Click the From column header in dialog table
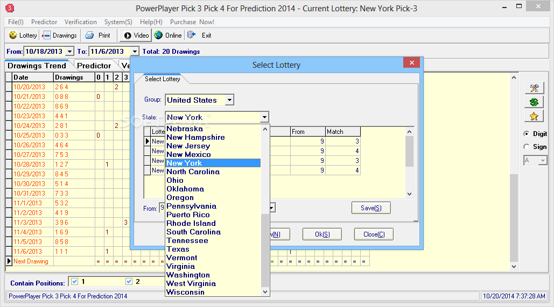This screenshot has width=554, height=307. (308, 132)
